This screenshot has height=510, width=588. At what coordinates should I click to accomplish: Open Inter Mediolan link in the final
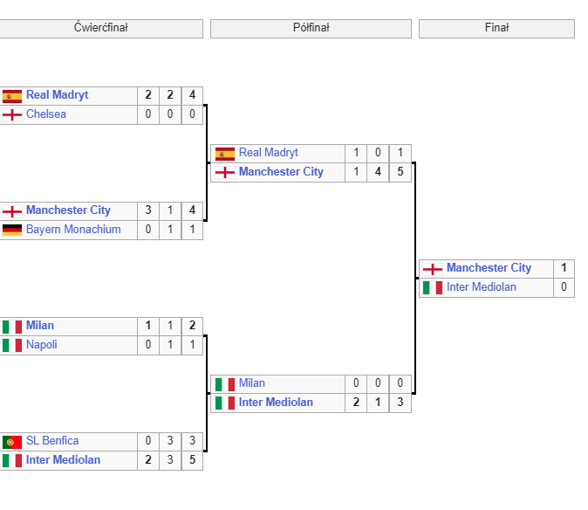tap(482, 287)
